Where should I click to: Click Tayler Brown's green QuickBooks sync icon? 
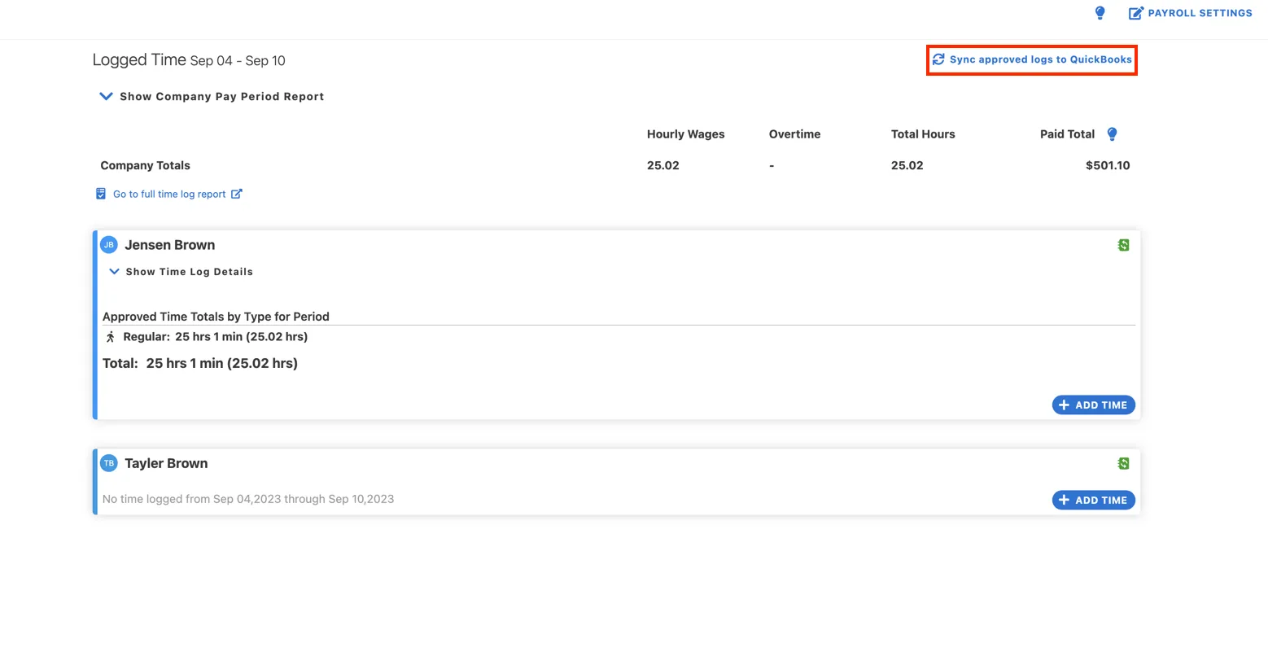1123,463
